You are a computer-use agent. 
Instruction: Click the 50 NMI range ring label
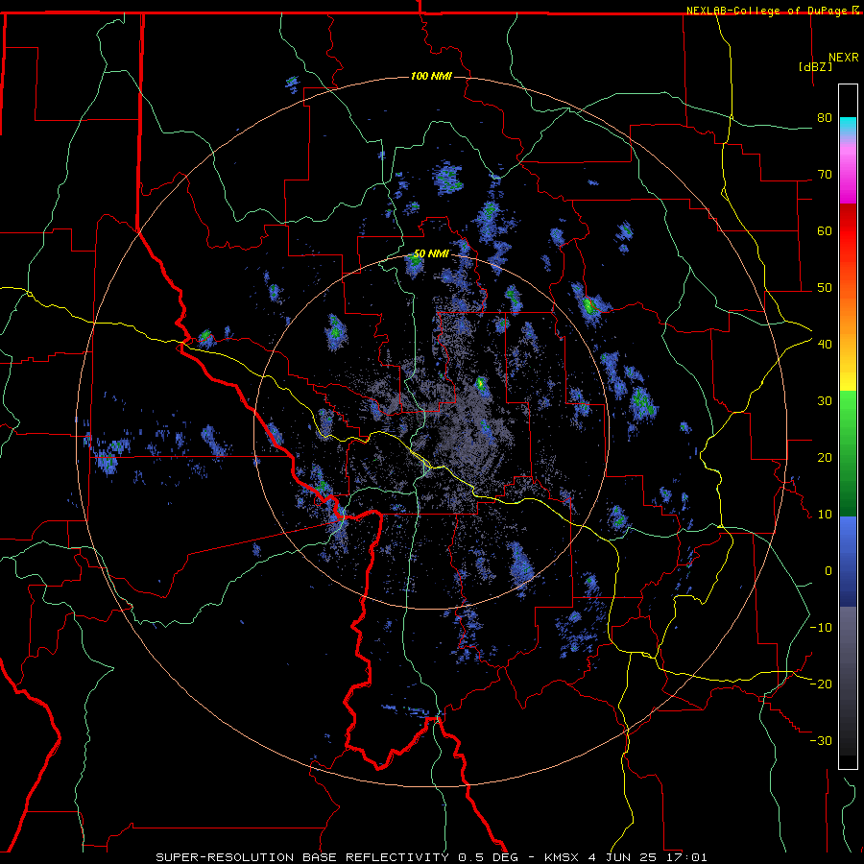coord(431,254)
